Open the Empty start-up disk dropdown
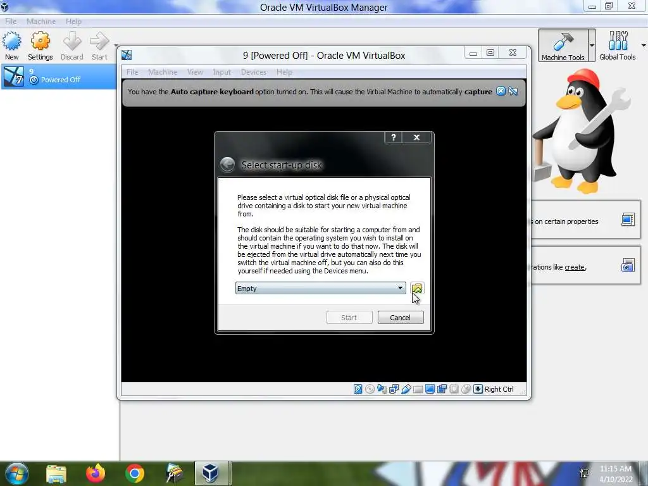This screenshot has width=648, height=486. point(320,288)
